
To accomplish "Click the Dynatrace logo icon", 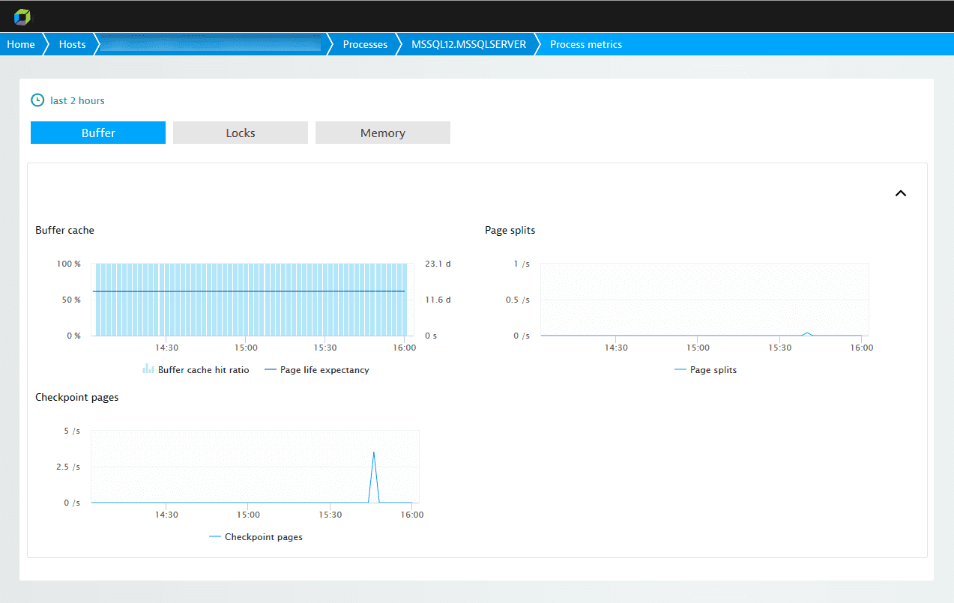I will pos(23,16).
